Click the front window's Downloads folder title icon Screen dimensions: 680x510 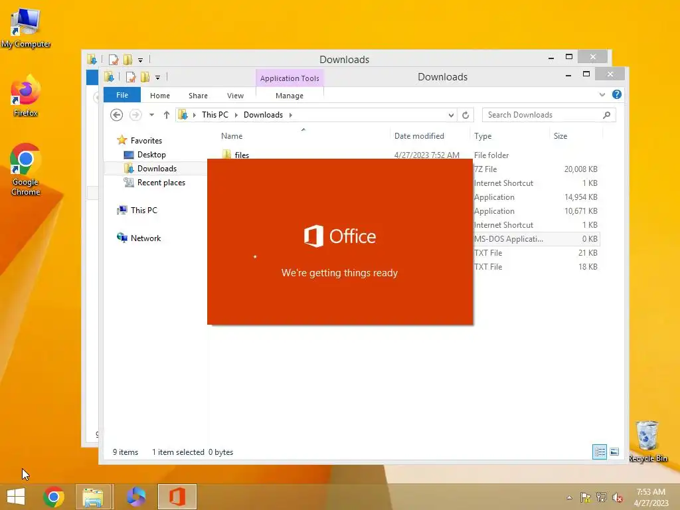tap(109, 77)
